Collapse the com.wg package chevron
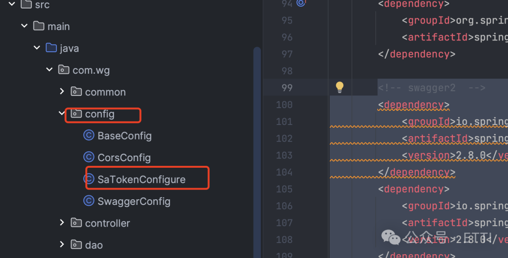The height and width of the screenshot is (258, 508). [x=49, y=70]
